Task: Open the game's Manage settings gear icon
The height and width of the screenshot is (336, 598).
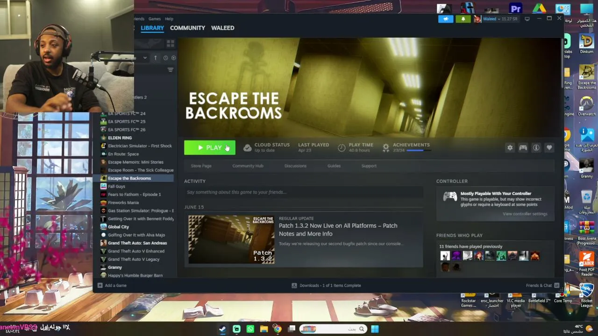Action: [x=510, y=147]
